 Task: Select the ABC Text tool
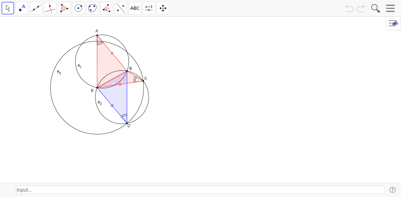(x=135, y=8)
